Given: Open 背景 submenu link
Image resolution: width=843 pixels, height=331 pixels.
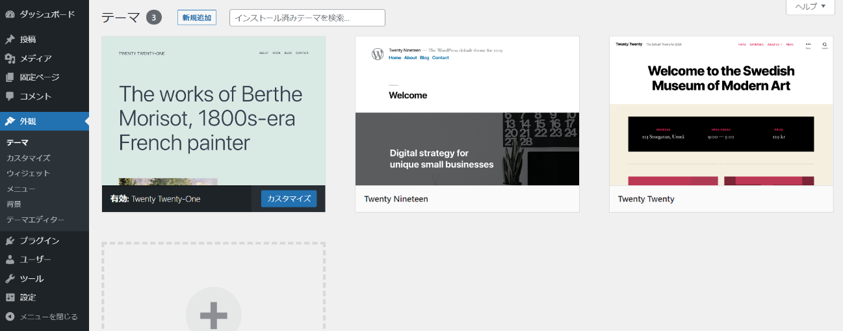Looking at the screenshot, I should pyautogui.click(x=14, y=204).
